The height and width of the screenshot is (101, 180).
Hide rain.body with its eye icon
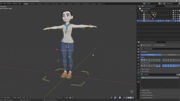[177, 15]
